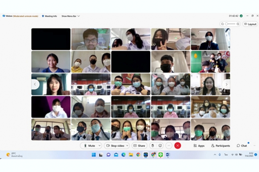The image size is (259, 172).
Task: Raise hand with the hand icon
Action: 152,146
